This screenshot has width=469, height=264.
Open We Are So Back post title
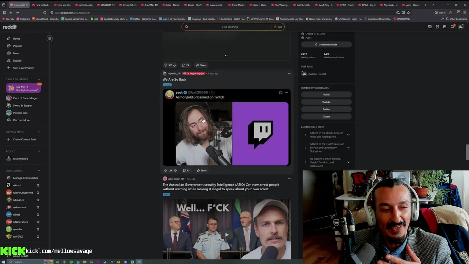pos(174,80)
